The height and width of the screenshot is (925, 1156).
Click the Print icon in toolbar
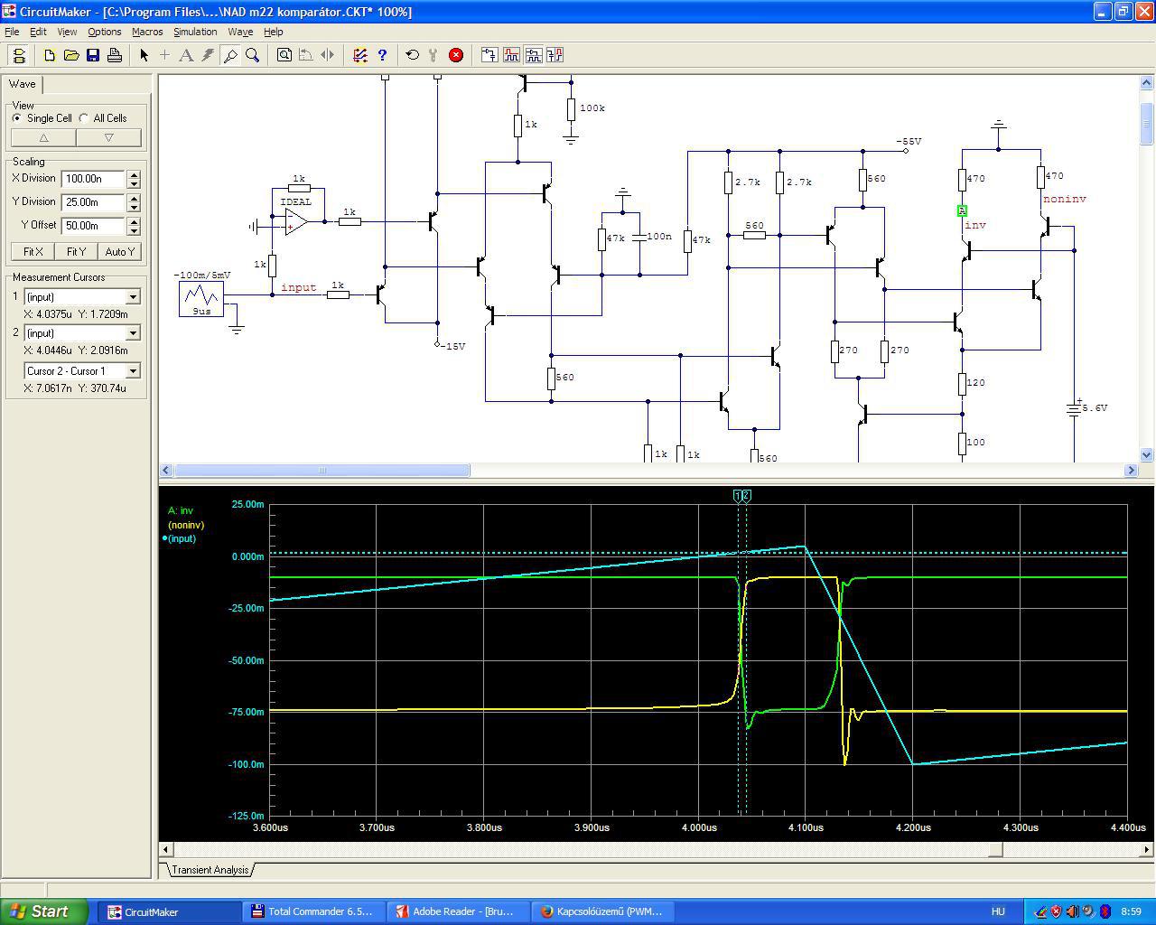click(x=115, y=55)
